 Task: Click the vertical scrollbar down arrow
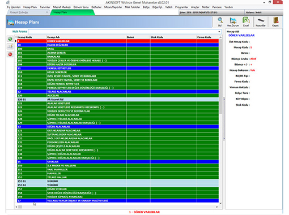point(220,203)
